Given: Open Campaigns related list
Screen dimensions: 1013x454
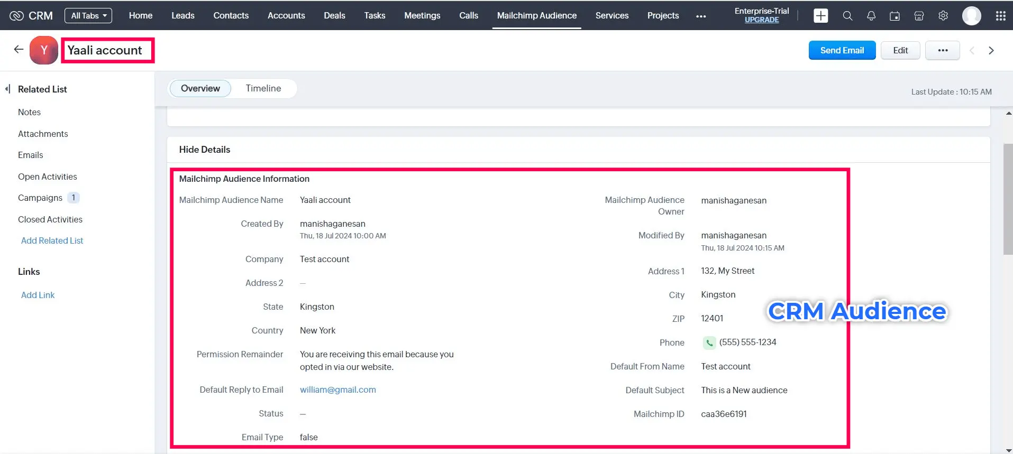Looking at the screenshot, I should 40,198.
